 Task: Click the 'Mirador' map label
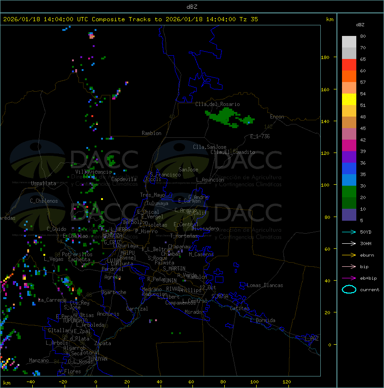(x=195, y=312)
